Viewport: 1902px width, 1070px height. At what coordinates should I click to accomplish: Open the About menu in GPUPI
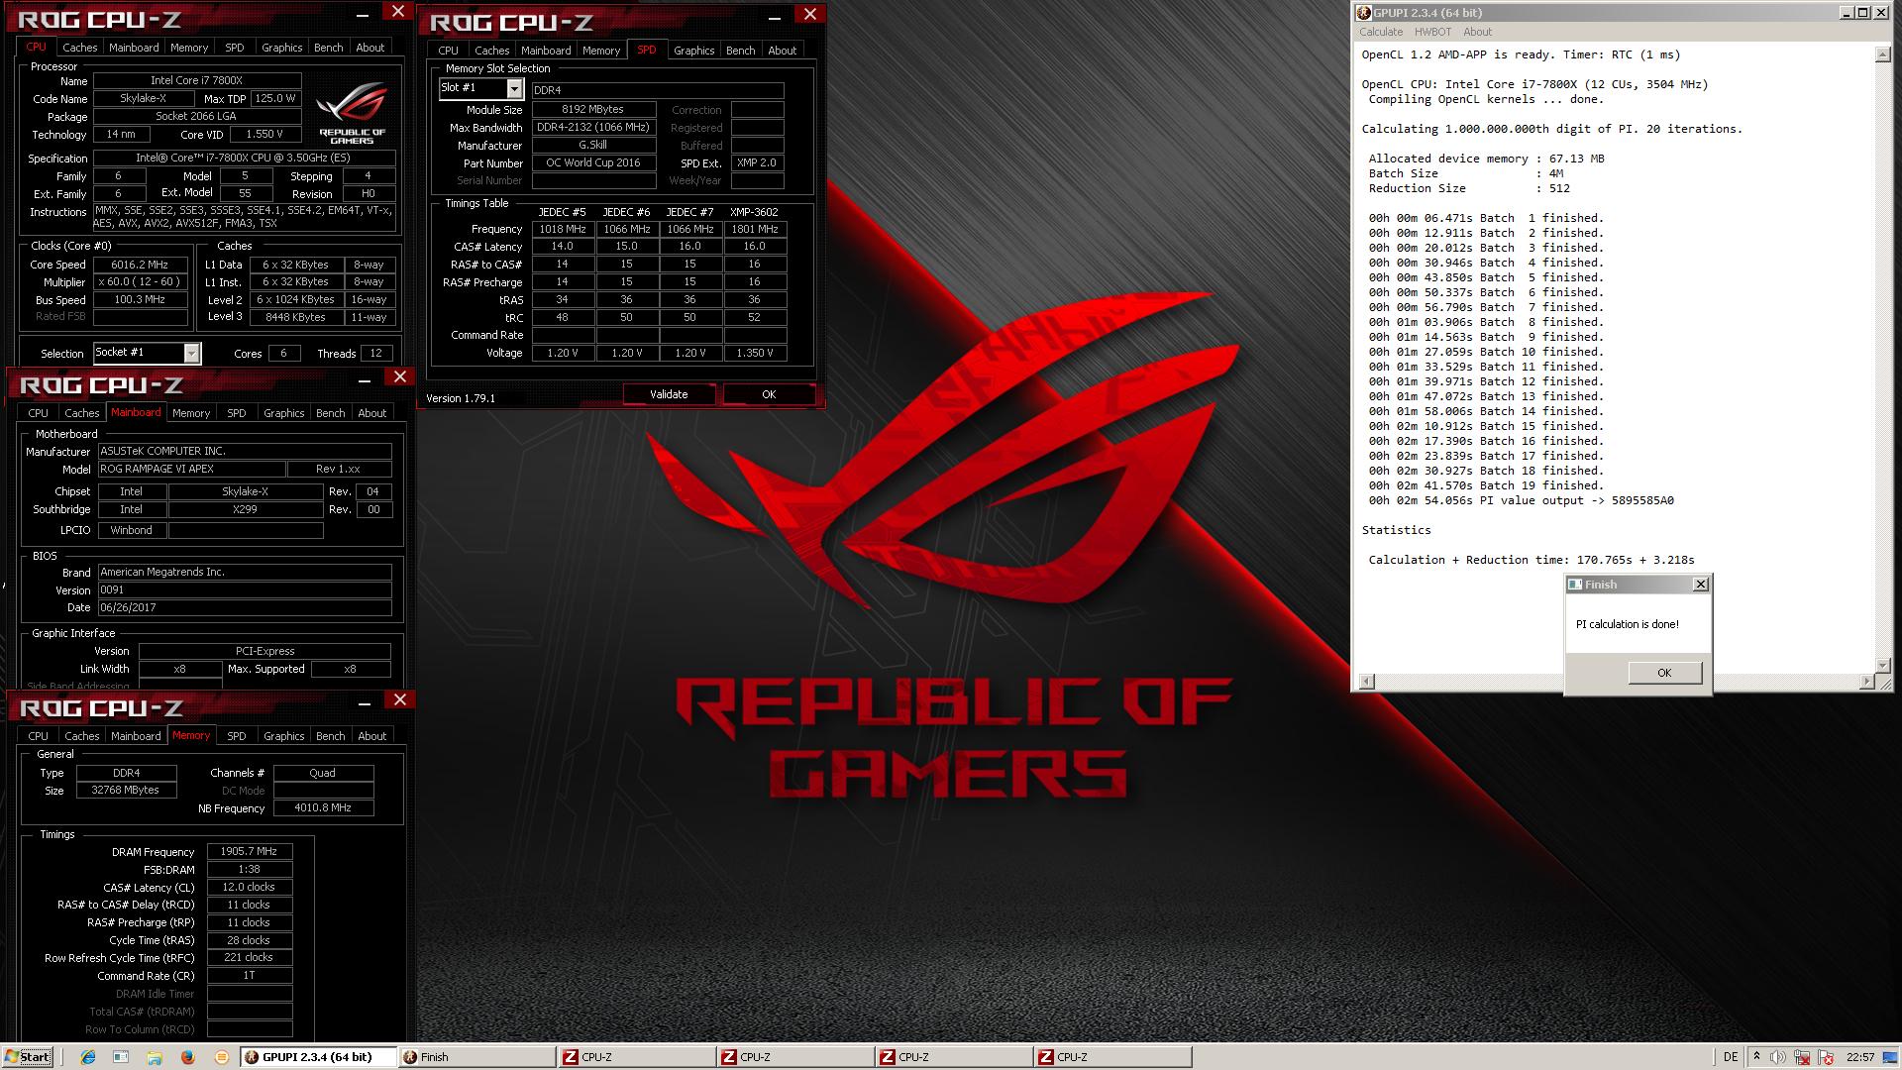tap(1477, 32)
